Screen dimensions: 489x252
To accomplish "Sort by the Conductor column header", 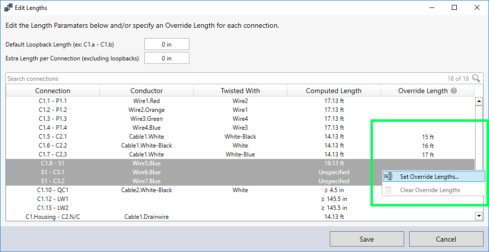I will 147,91.
